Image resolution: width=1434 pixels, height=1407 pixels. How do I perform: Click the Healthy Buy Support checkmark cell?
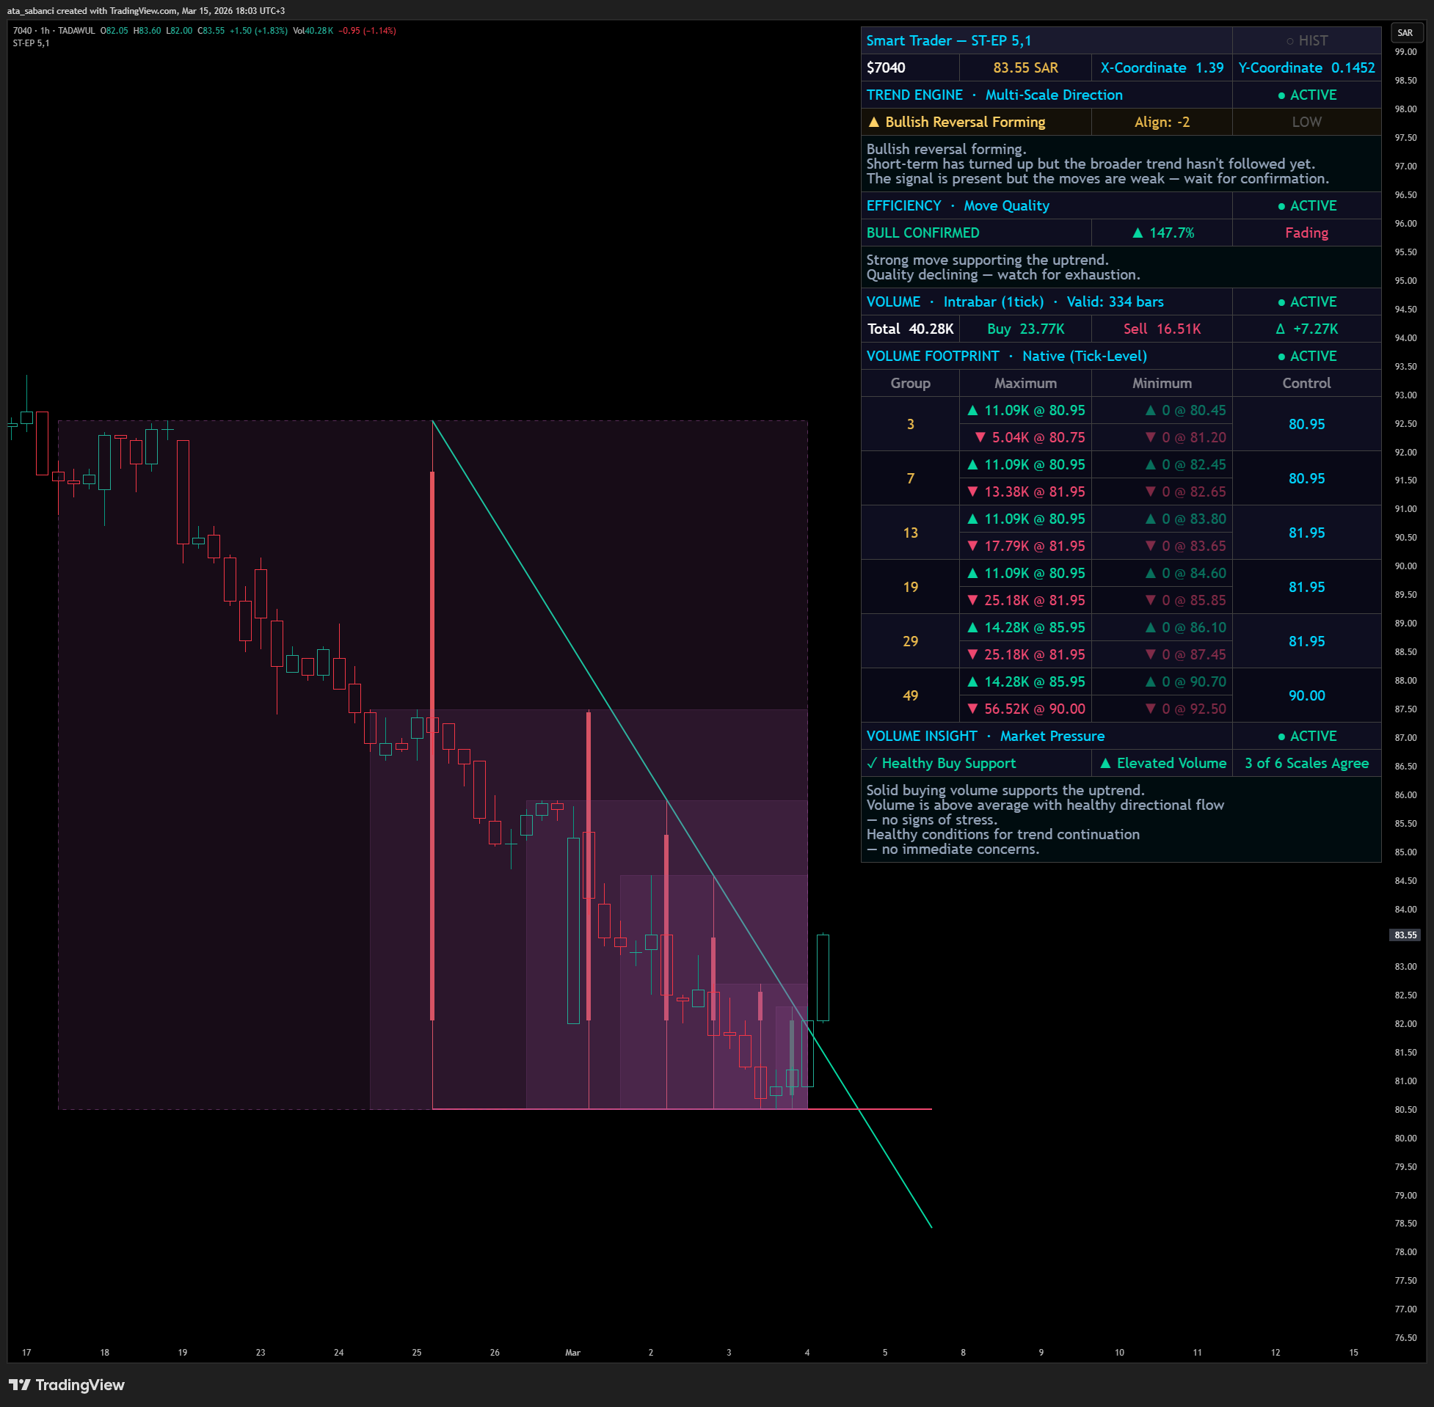coord(976,764)
